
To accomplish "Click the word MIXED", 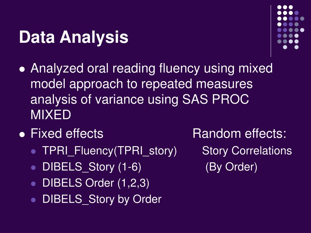I will [51, 115].
